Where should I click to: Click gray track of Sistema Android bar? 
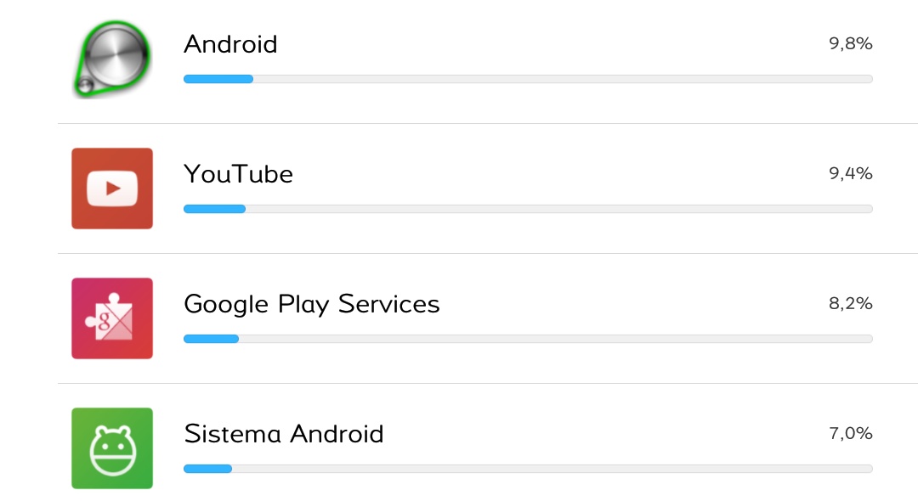click(x=552, y=468)
